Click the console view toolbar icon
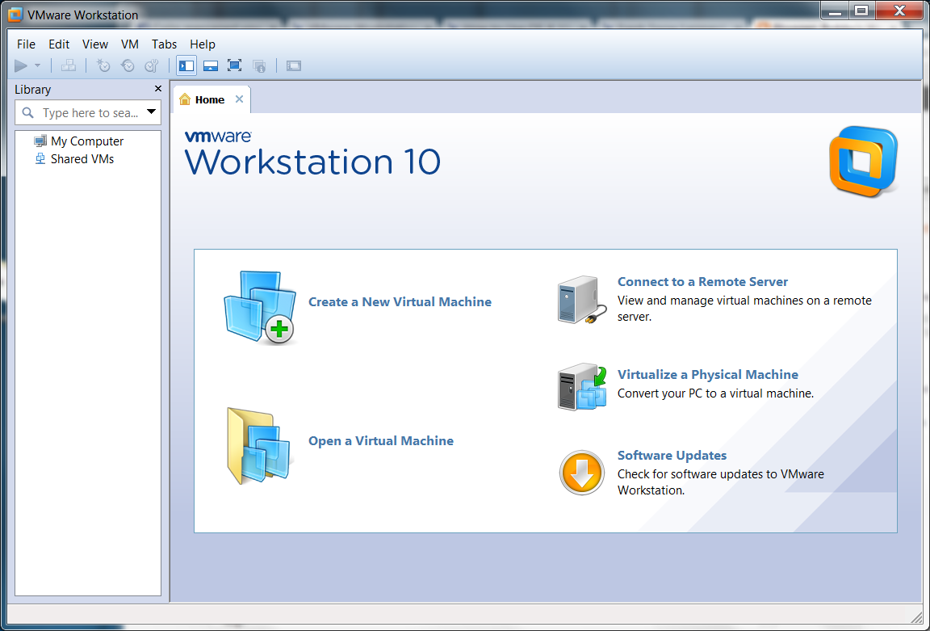The width and height of the screenshot is (930, 631). [x=294, y=66]
